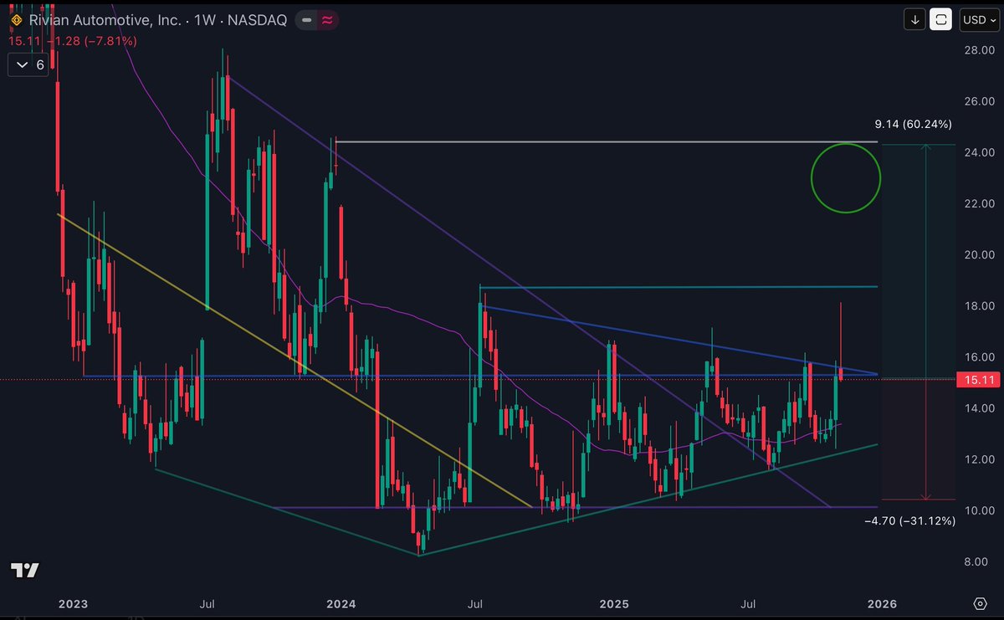This screenshot has height=620, width=1004.
Task: Click the 9.14 (60.24%) measurement label
Action: click(x=913, y=123)
